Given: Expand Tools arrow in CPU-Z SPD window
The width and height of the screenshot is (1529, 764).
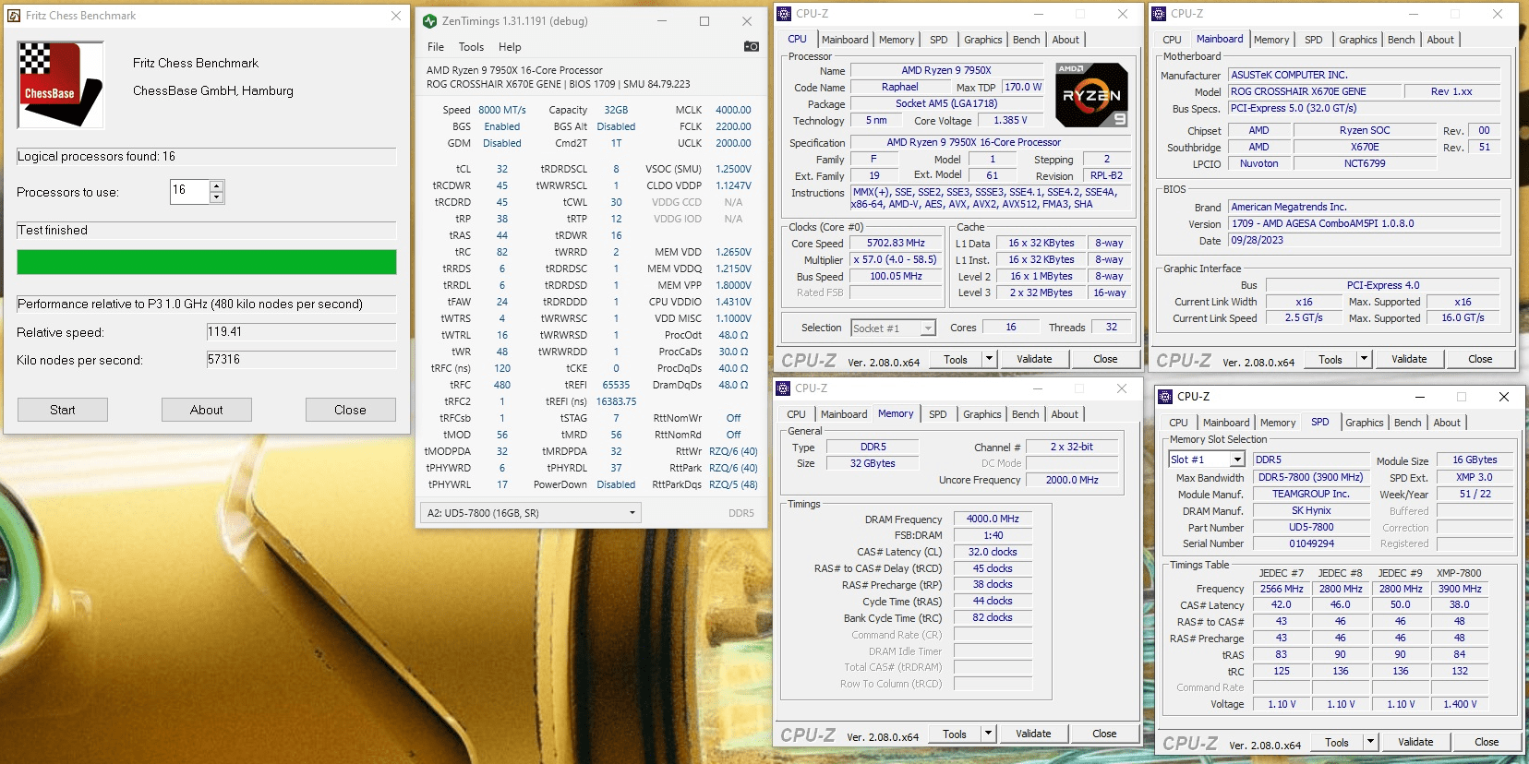Looking at the screenshot, I should click(x=1371, y=742).
